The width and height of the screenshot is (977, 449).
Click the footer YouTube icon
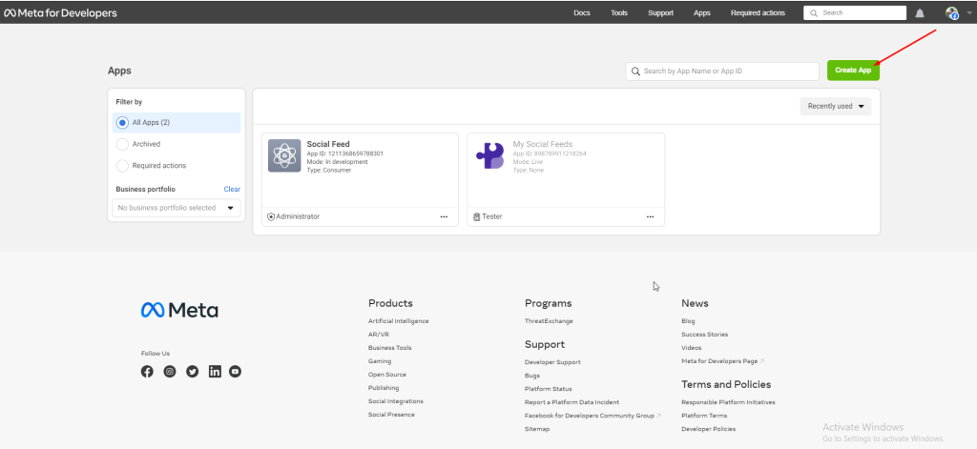[235, 372]
